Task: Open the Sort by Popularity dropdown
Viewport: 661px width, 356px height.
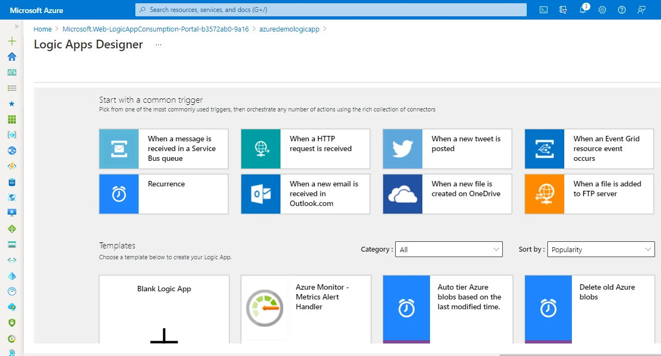Action: [601, 249]
